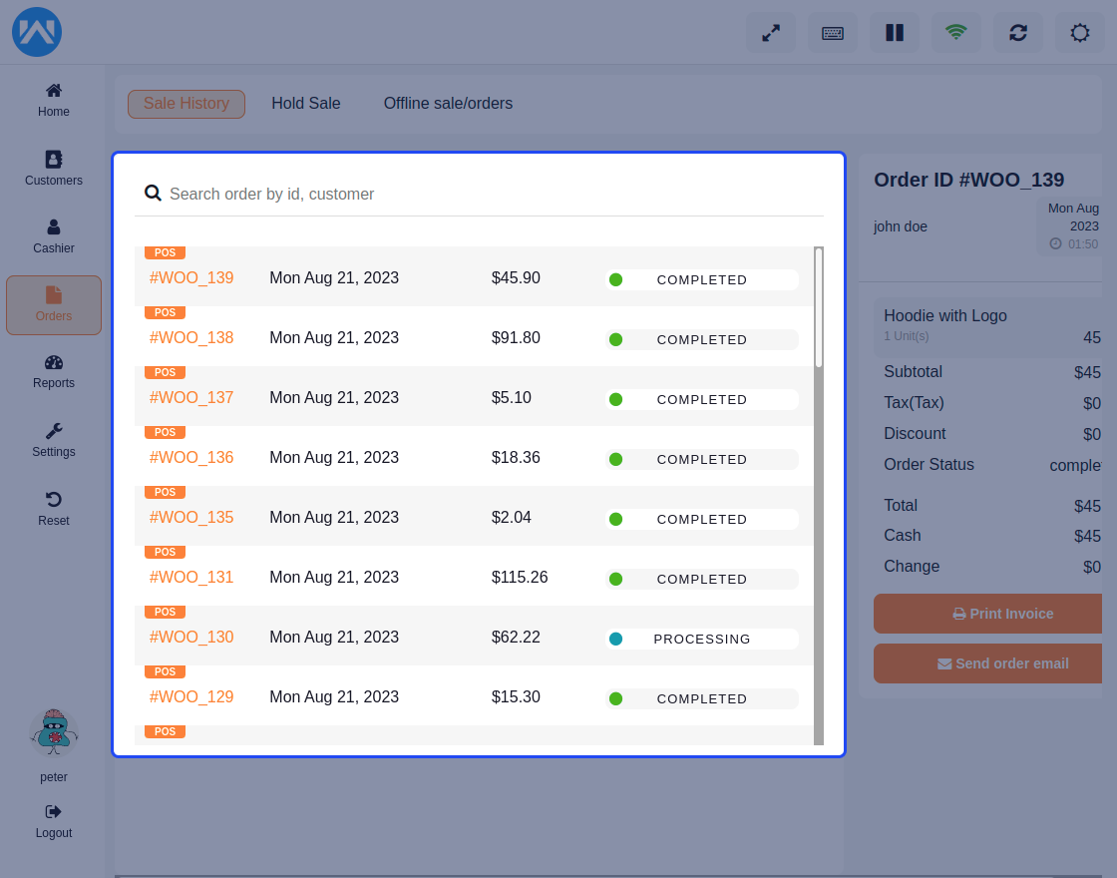Send order email for order WOO_139
1117x878 pixels.
987,663
